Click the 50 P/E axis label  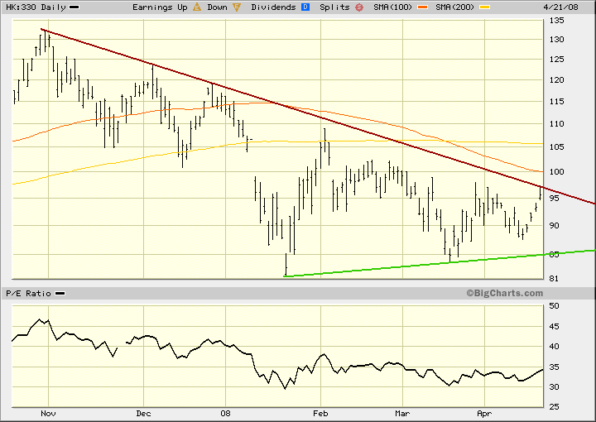554,306
